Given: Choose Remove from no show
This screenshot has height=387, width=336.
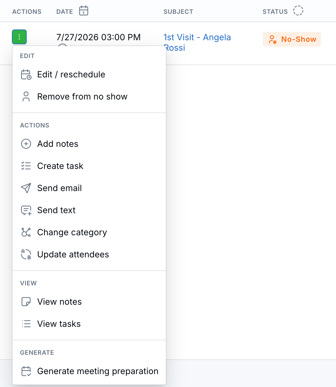Looking at the screenshot, I should point(89,96).
